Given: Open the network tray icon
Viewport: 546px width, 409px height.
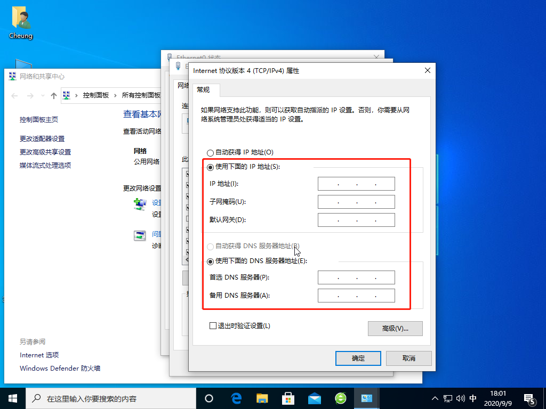Looking at the screenshot, I should point(448,398).
